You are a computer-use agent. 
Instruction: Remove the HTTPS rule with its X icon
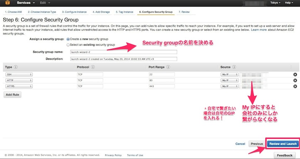tap(295, 86)
